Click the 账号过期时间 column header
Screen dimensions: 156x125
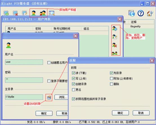[x=66, y=29]
